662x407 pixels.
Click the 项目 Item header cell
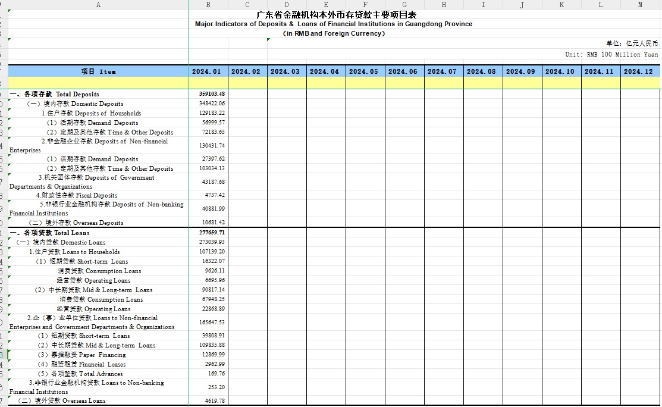[98, 71]
